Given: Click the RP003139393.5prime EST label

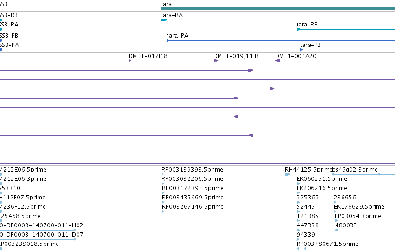Looking at the screenshot, I should click(192, 170).
